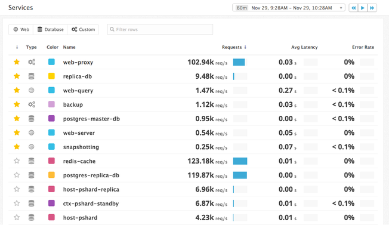
Task: Unstar the web-query service
Action: pyautogui.click(x=17, y=90)
